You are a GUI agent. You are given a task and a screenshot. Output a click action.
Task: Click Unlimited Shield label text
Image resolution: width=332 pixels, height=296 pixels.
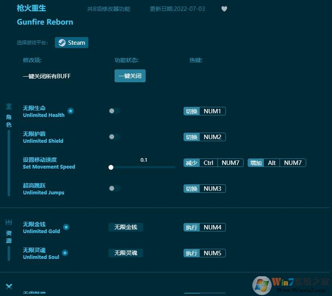click(43, 141)
